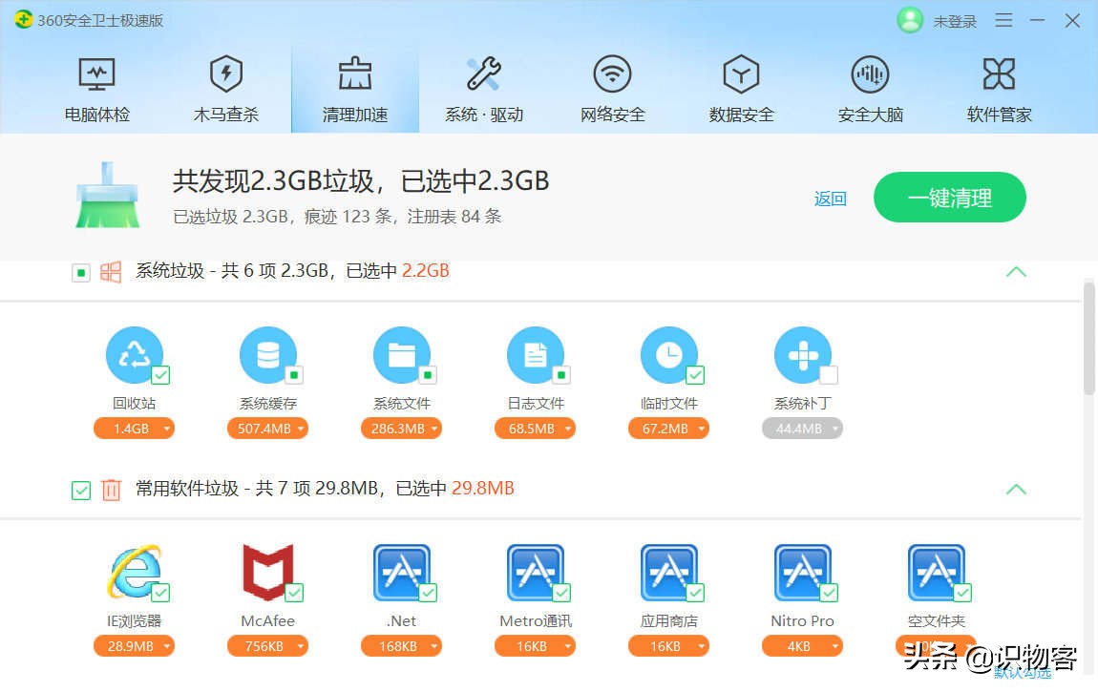Viewport: 1098px width, 692px height.
Task: Uncheck the 常用软件垃圾 checkbox
Action: tap(80, 490)
